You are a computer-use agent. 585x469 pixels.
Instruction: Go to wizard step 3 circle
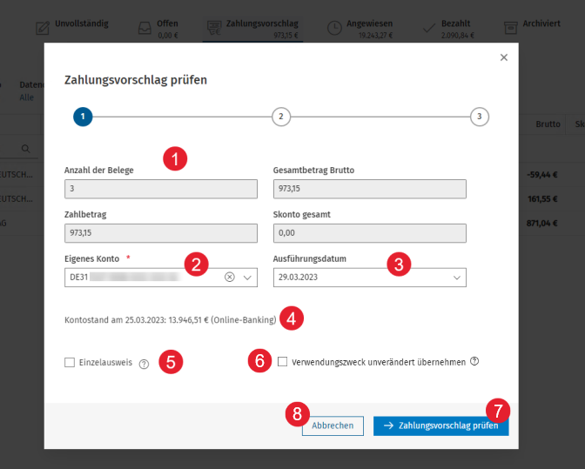[480, 117]
